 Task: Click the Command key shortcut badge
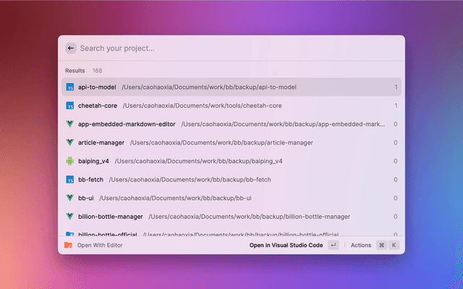[381, 245]
